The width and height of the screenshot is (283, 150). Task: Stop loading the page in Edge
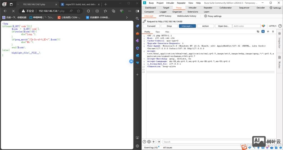(13, 11)
